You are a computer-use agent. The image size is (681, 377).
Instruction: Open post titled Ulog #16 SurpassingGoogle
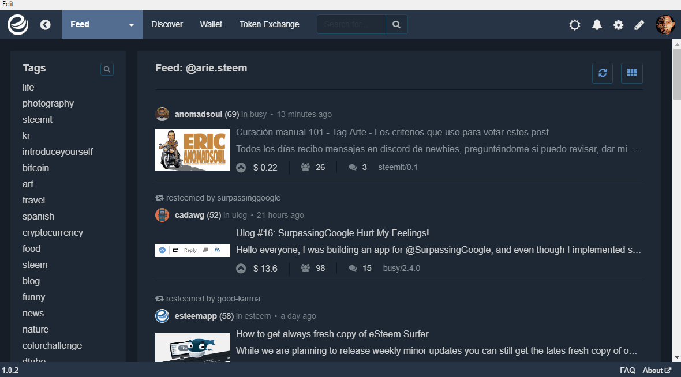coord(332,233)
